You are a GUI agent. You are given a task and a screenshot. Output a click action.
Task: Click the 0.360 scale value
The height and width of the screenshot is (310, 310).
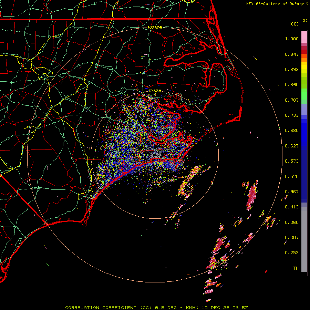click(292, 223)
